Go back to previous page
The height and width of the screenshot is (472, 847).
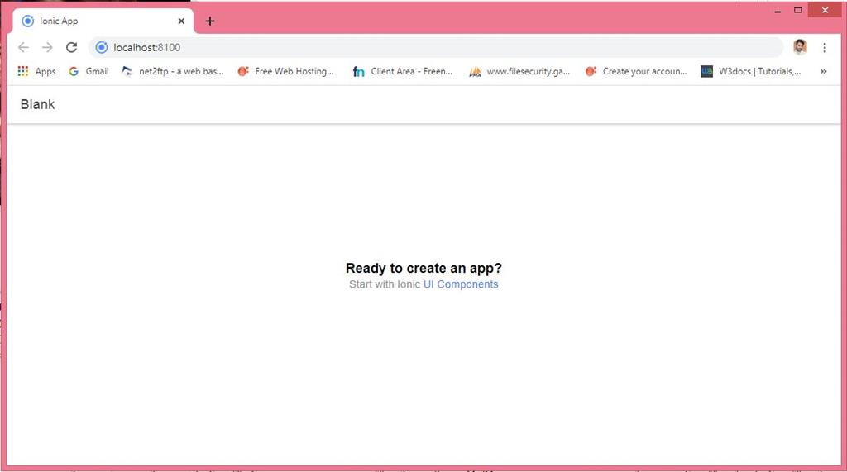coord(23,47)
